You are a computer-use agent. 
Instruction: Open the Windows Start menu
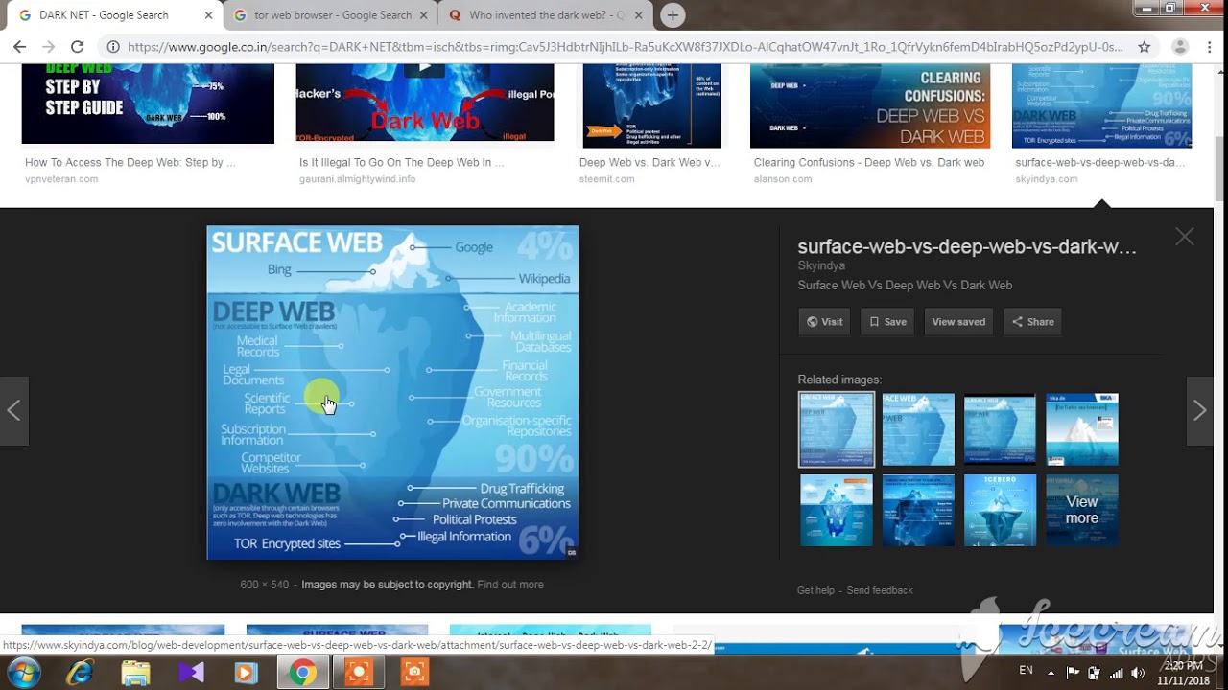pos(23,672)
